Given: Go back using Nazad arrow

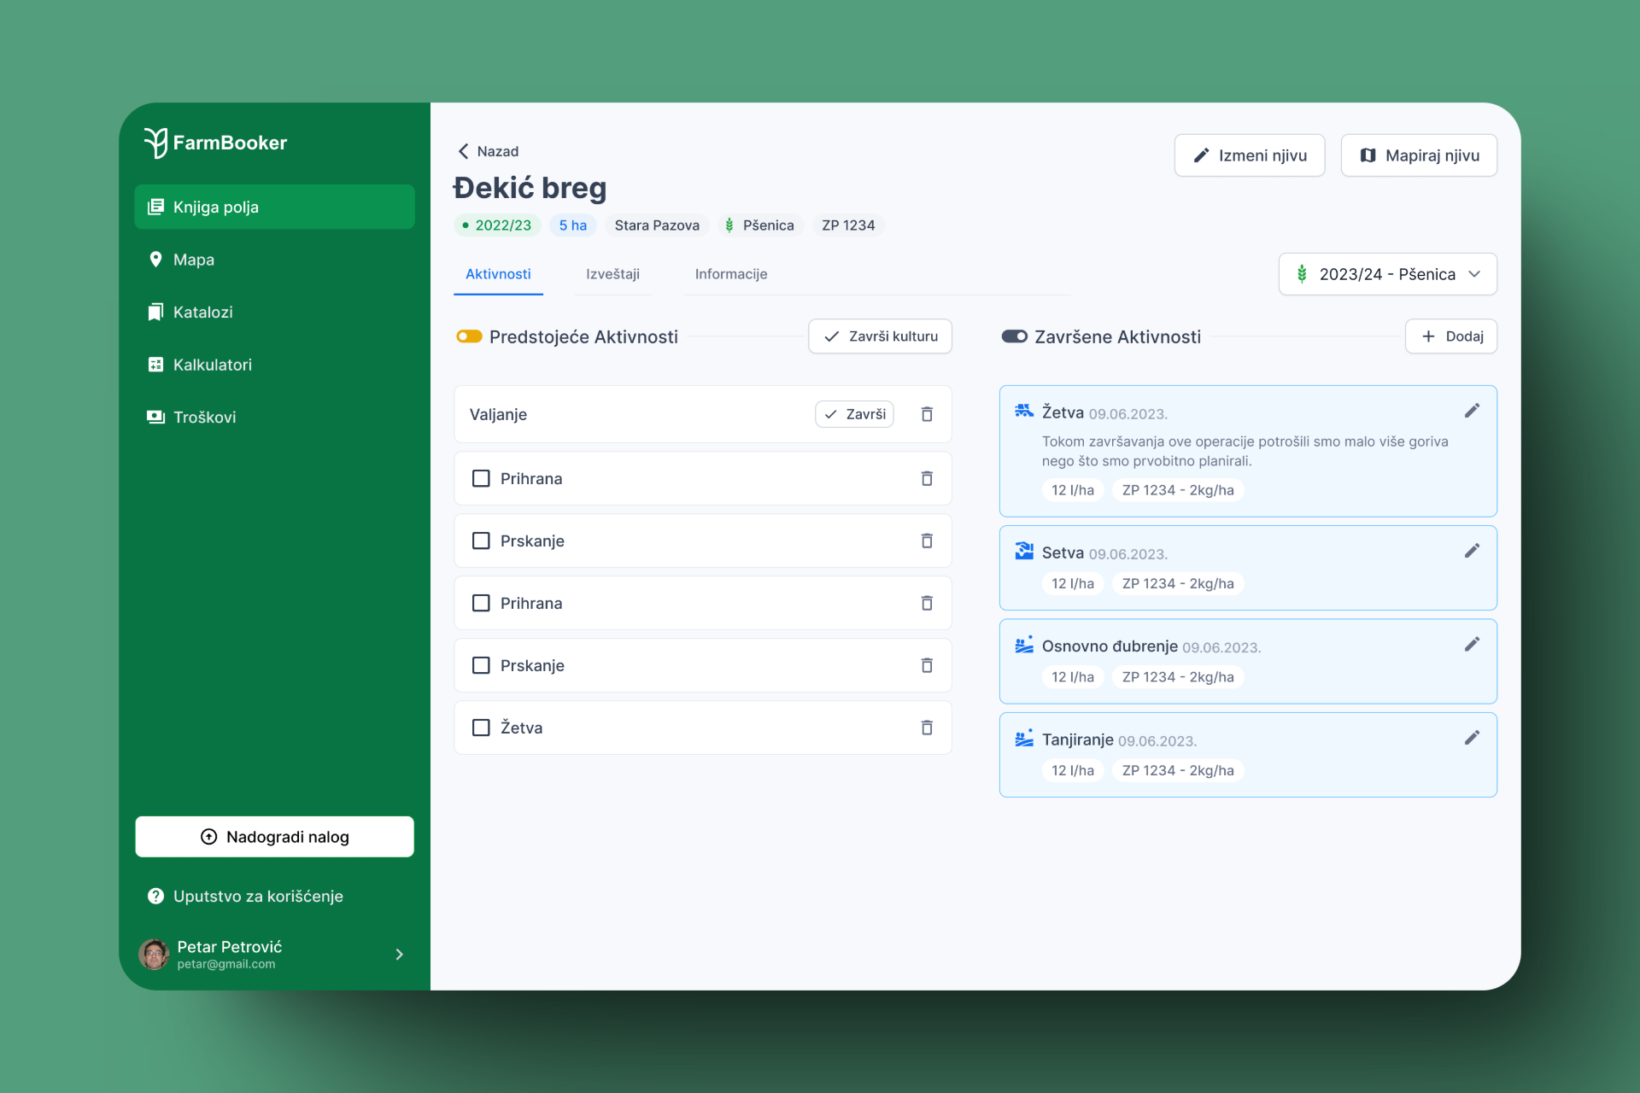Looking at the screenshot, I should click(464, 151).
